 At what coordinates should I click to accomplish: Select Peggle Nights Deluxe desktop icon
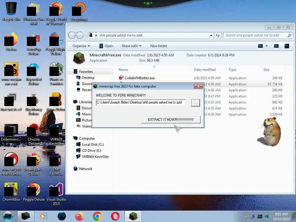56,44
